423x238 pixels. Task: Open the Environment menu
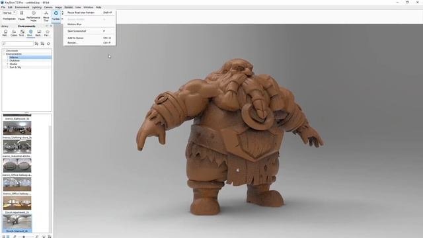(x=22, y=7)
